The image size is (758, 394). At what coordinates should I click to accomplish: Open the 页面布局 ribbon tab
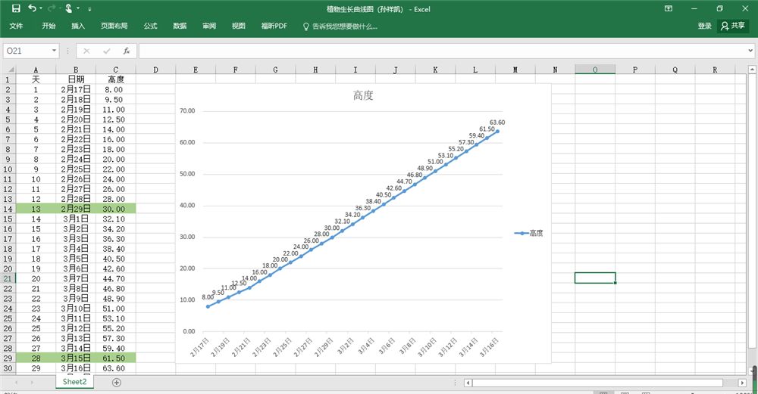click(x=114, y=26)
